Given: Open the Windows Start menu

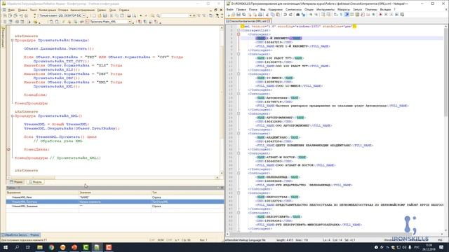Looking at the screenshot, I should coord(6,247).
